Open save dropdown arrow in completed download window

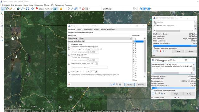click(166, 51)
